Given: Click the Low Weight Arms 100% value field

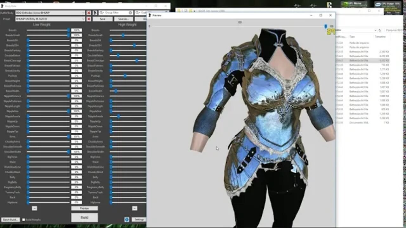Looking at the screenshot, I should [x=76, y=136].
